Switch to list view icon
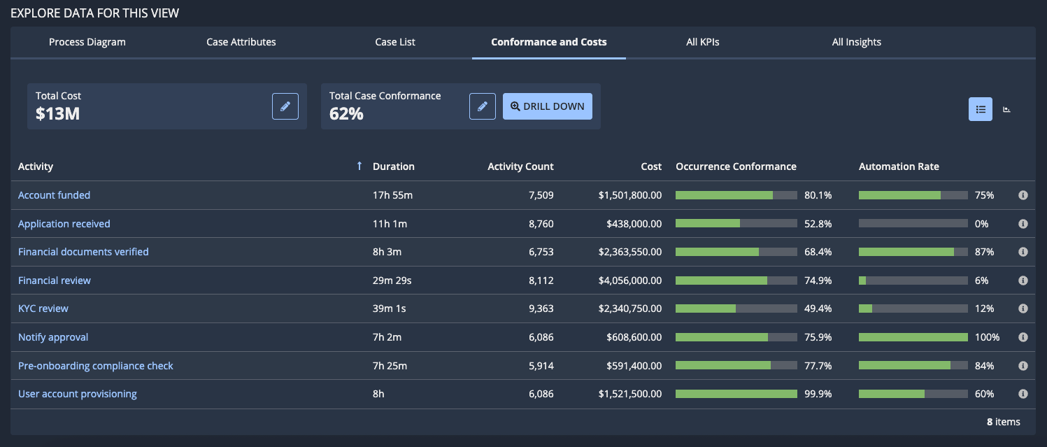Image resolution: width=1047 pixels, height=447 pixels. tap(981, 109)
